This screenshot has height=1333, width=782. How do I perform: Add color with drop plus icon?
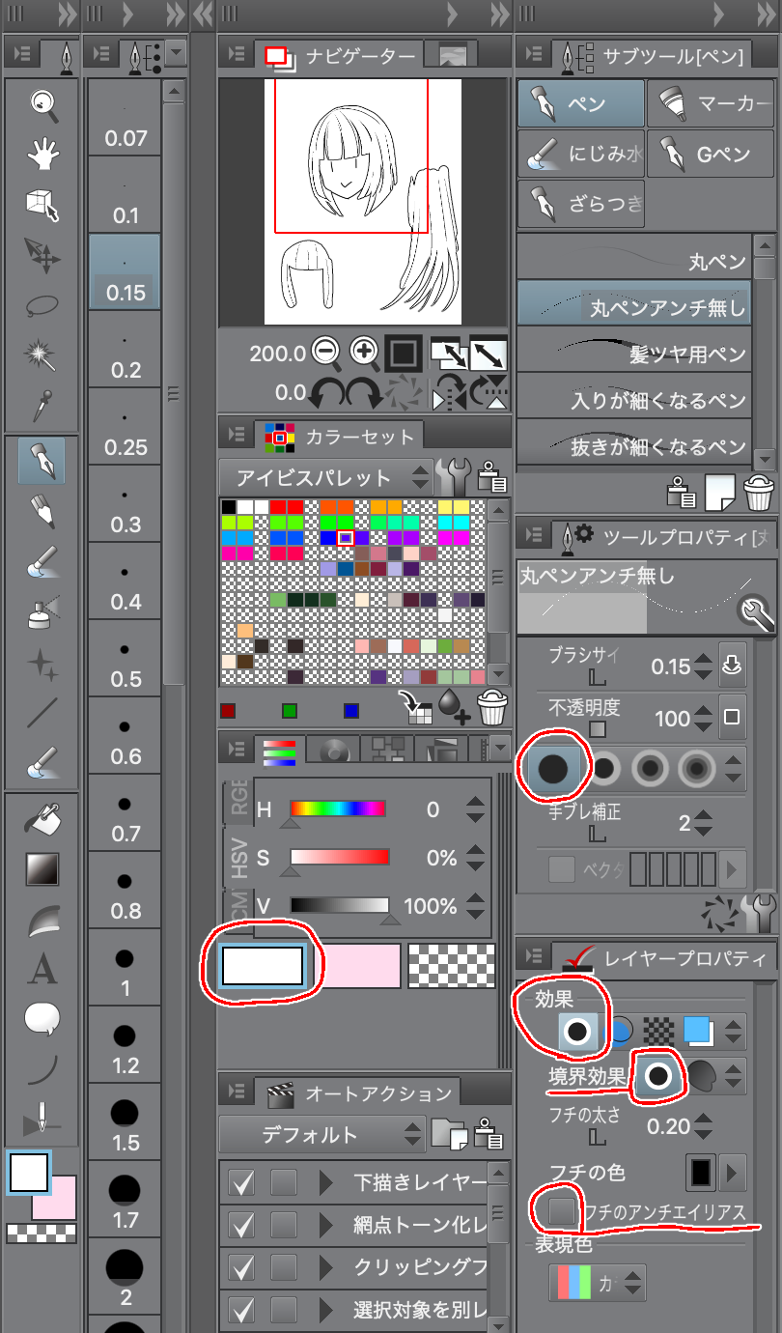pos(454,709)
